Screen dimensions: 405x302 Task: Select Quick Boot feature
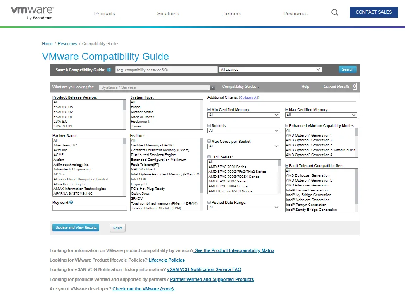coord(140,193)
